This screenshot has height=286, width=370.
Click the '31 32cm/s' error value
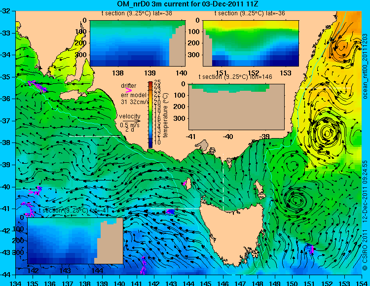135,102
